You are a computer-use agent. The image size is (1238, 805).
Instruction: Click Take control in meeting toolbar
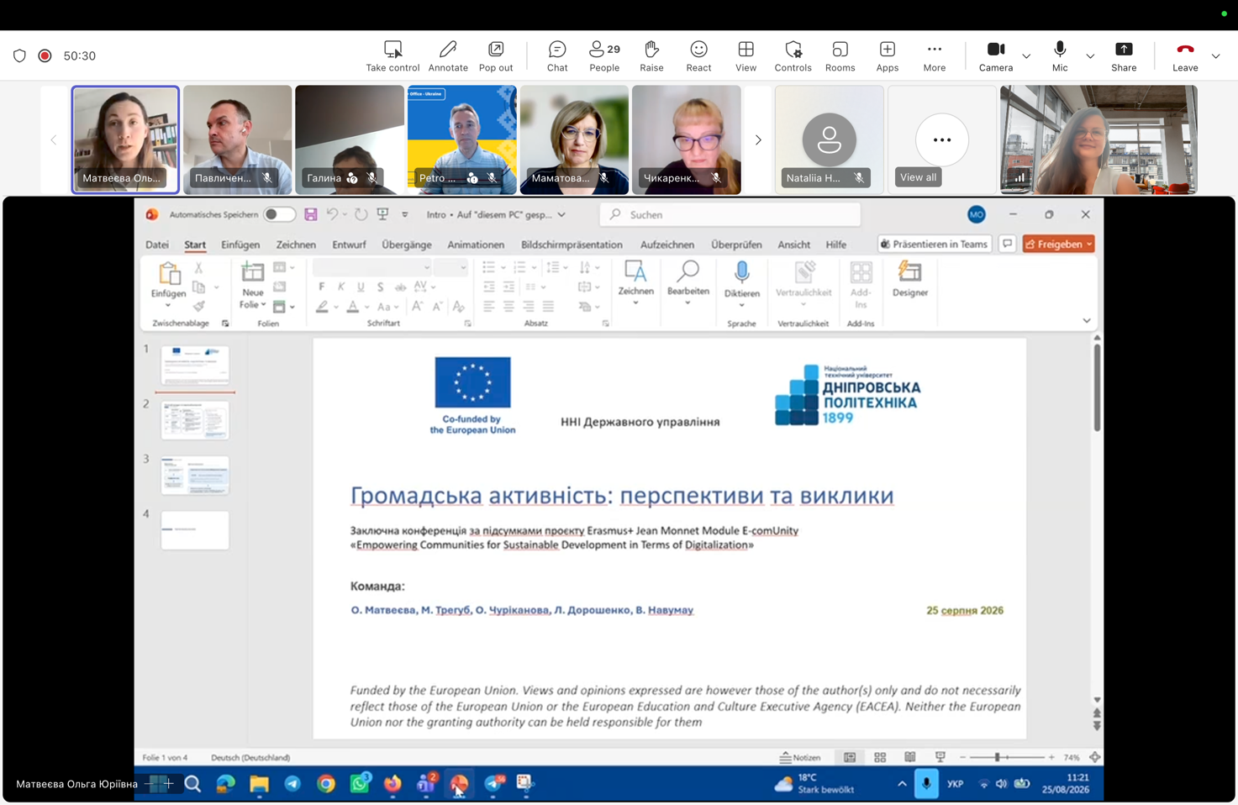[x=392, y=56]
